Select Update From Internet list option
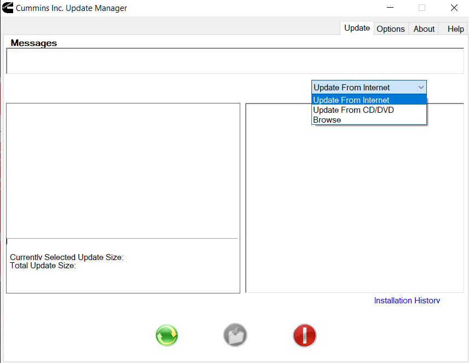 (x=369, y=100)
